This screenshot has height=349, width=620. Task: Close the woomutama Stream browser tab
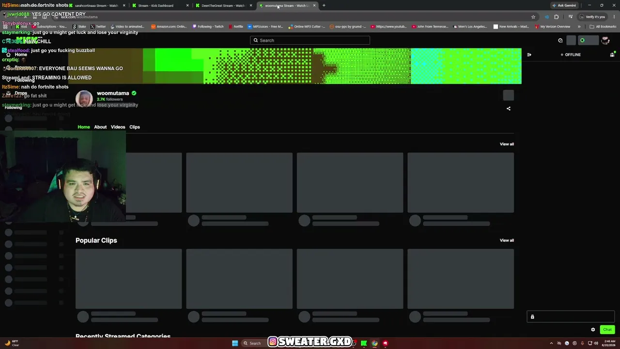click(314, 5)
